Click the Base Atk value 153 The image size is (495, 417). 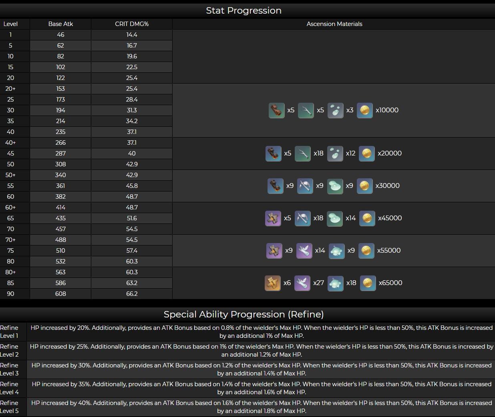pos(60,89)
